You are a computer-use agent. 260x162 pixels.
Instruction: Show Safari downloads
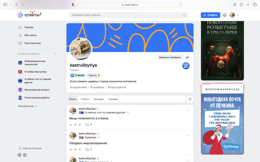tap(235, 5)
